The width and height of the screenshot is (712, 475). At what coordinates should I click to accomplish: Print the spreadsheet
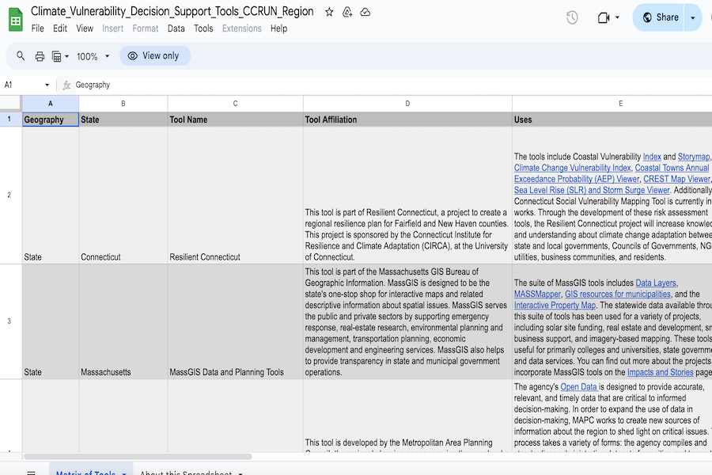(x=40, y=56)
